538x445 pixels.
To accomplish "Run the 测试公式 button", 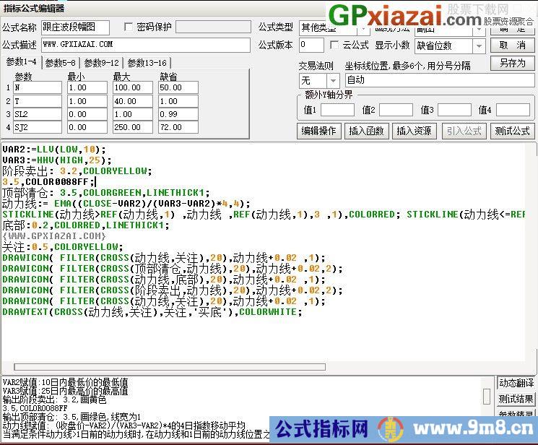I will tap(513, 131).
